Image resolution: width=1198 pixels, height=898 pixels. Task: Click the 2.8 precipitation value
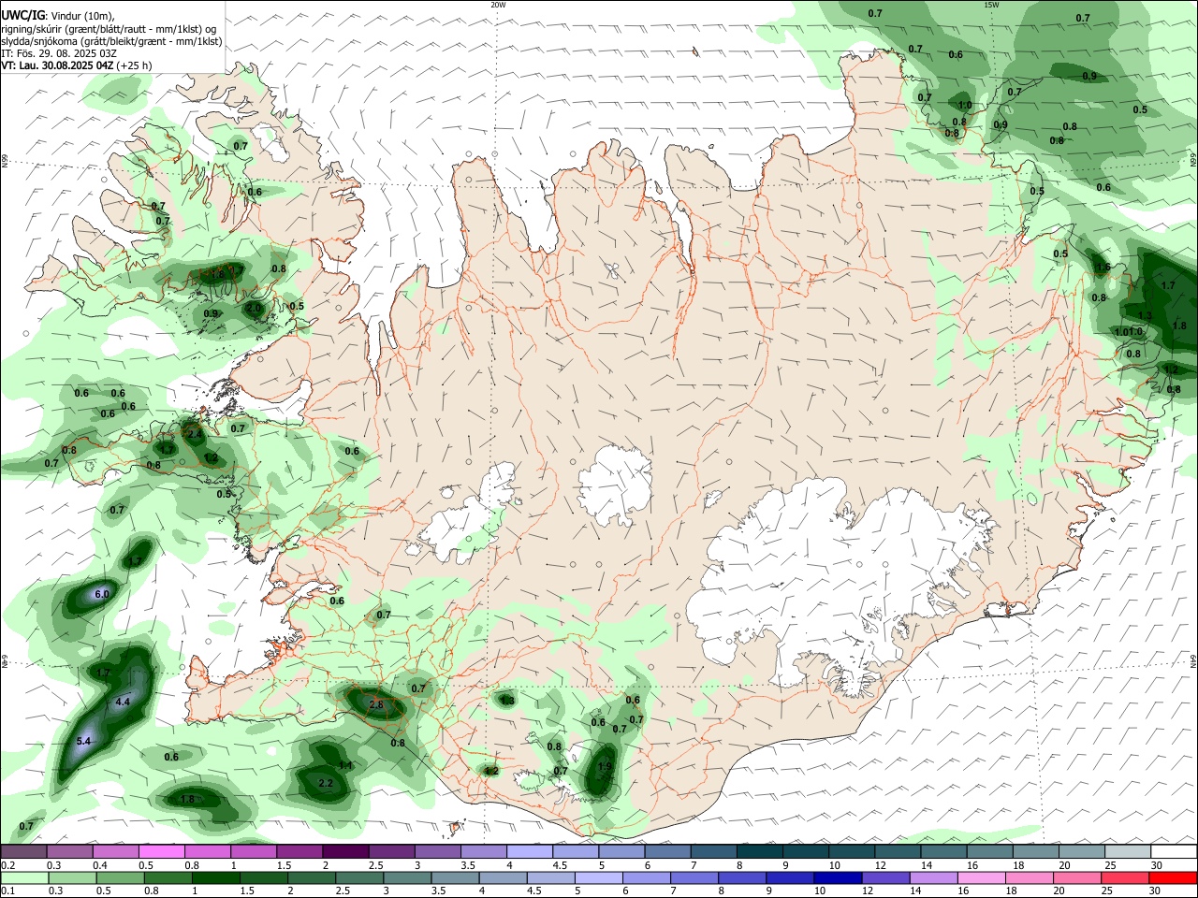coord(376,704)
